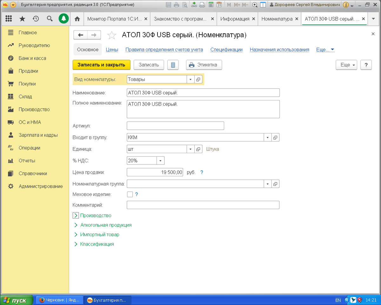Open the Вид номенклатуры open-form icon

(198, 79)
